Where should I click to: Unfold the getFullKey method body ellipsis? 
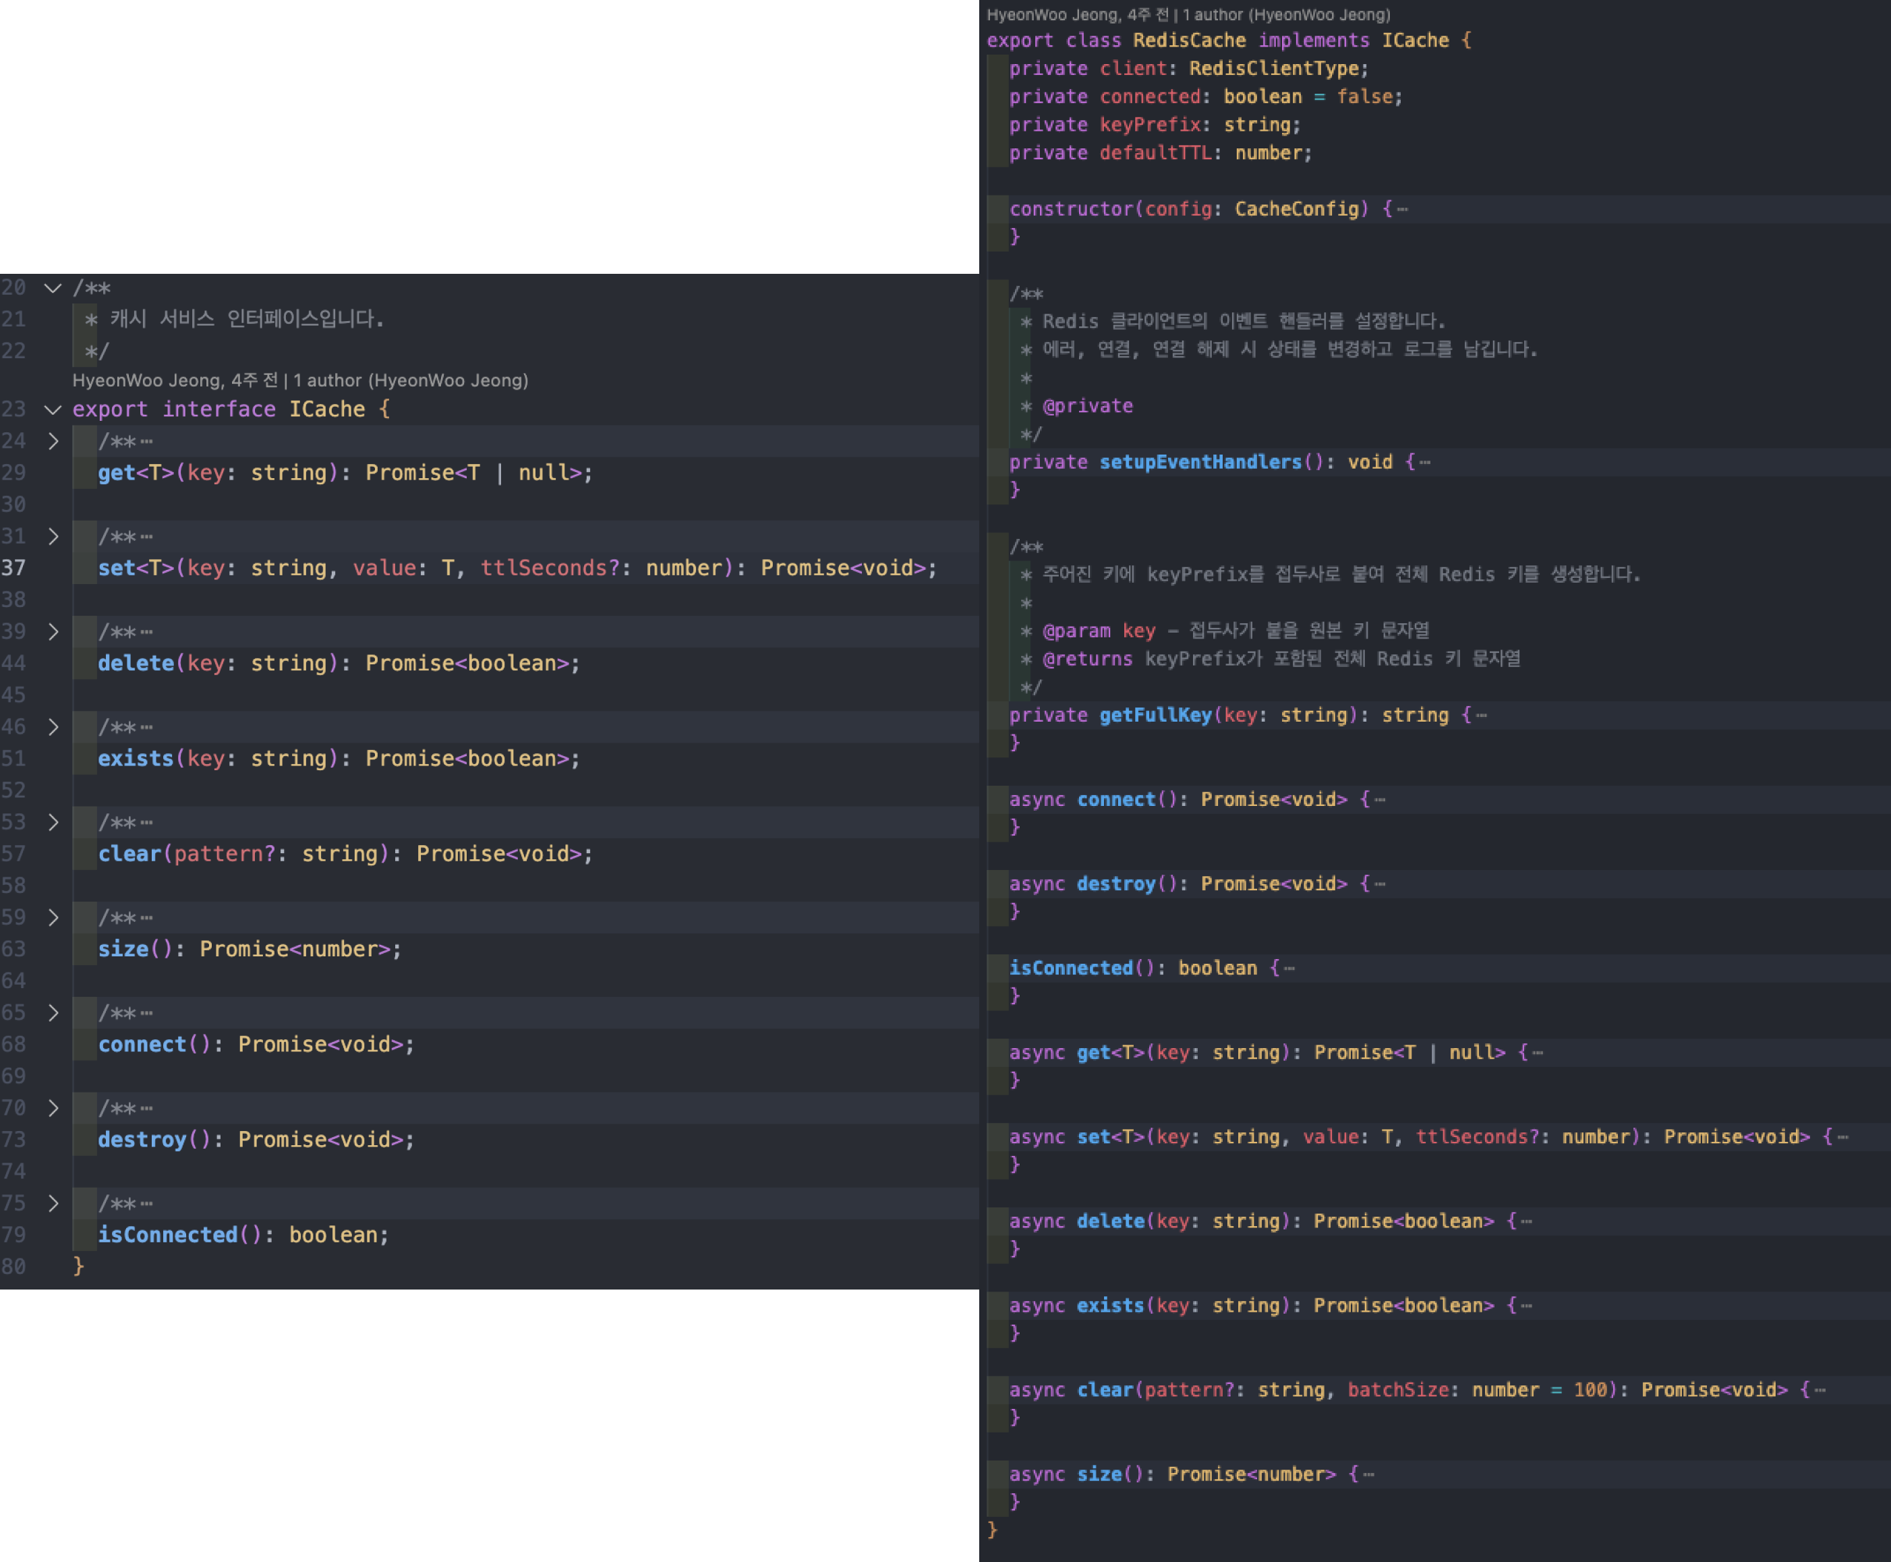tap(1482, 716)
